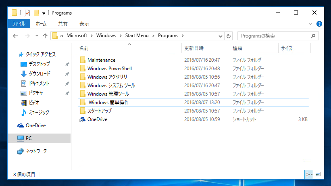The width and height of the screenshot is (331, 186).
Task: Switch to the 共有 ribbon tab
Action: tap(63, 24)
